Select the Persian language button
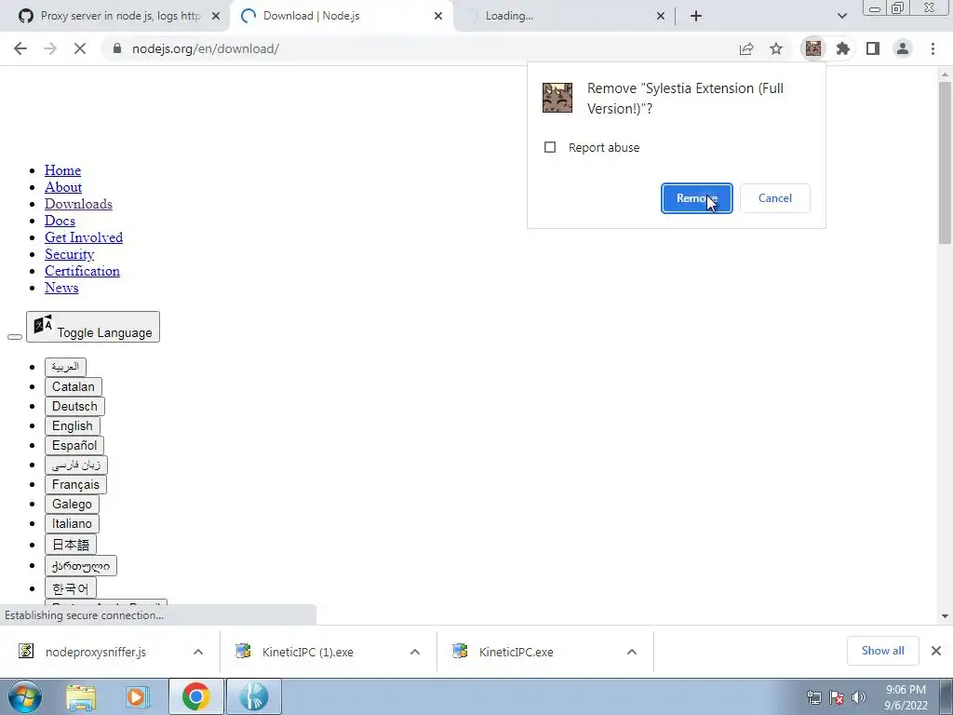The width and height of the screenshot is (953, 715). point(76,465)
